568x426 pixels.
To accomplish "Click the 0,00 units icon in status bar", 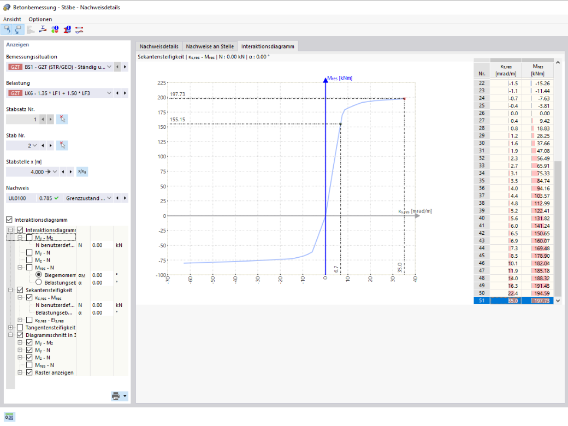I will 9,417.
